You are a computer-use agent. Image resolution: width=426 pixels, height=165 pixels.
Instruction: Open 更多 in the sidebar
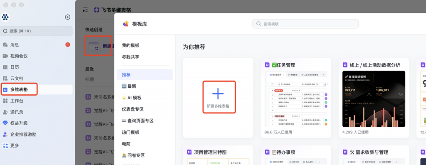37,145
